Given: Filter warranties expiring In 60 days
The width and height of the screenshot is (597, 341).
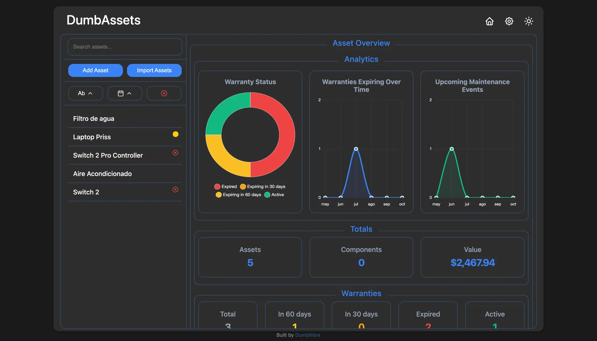Looking at the screenshot, I should [294, 315].
